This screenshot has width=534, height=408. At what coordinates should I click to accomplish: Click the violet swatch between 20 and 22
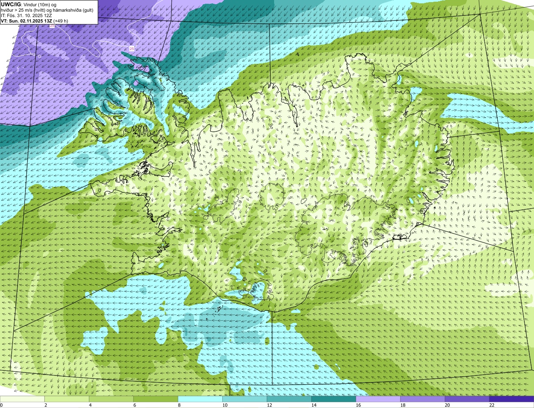(467, 399)
